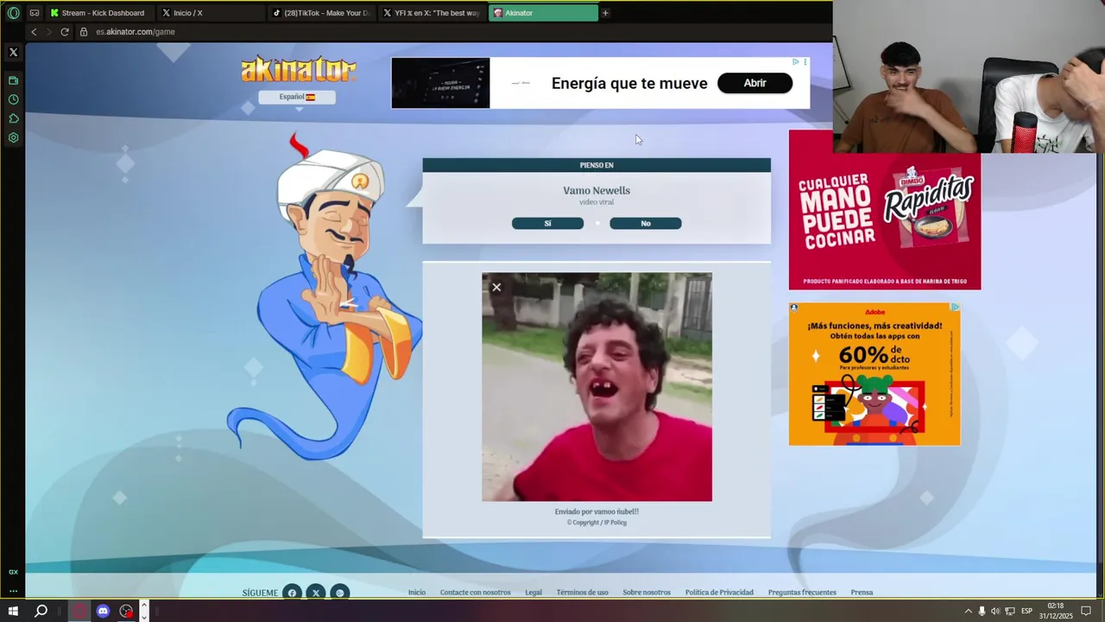
Task: Open Akinator X follow icon
Action: pyautogui.click(x=316, y=593)
